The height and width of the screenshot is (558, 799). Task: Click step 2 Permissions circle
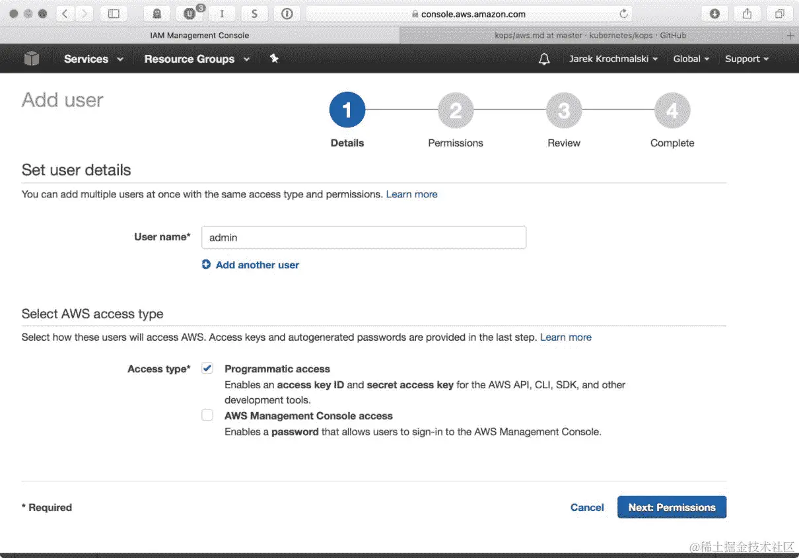(456, 110)
